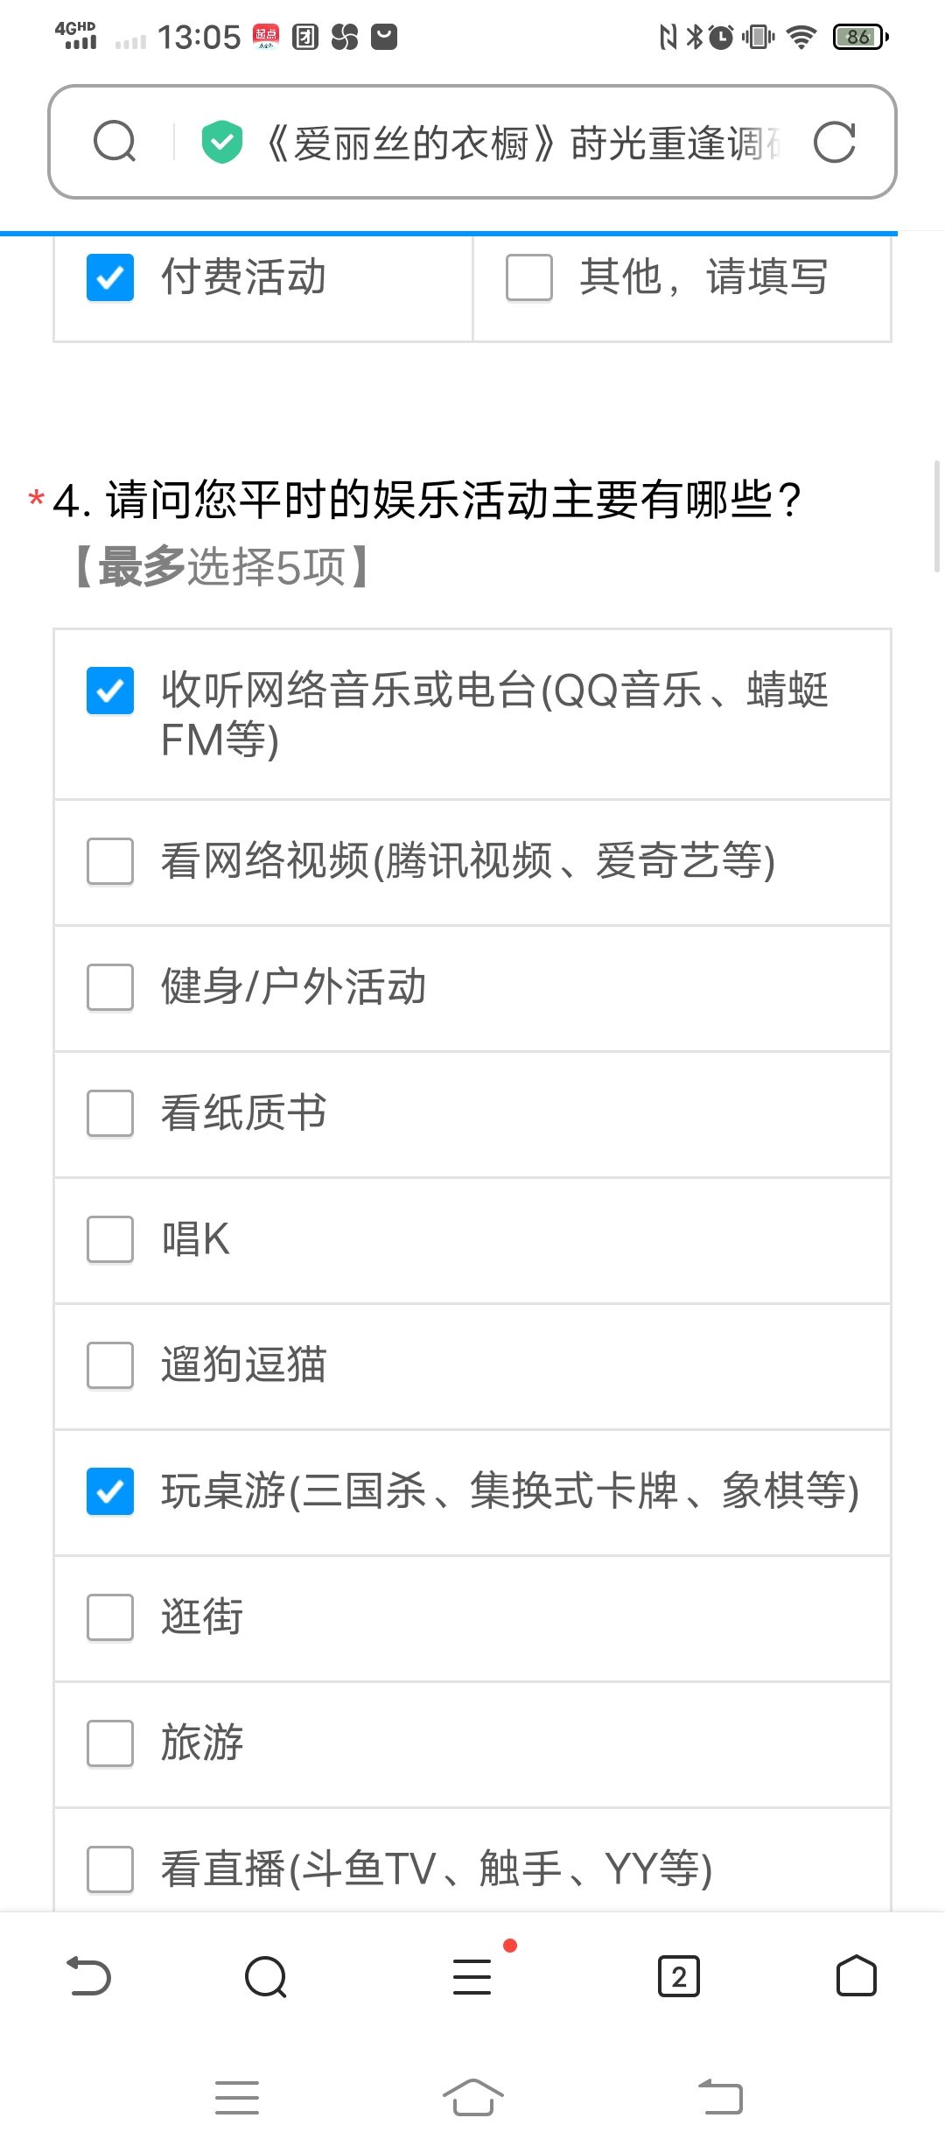Tap the search magnifier in address bar
The height and width of the screenshot is (2153, 945).
[x=115, y=142]
